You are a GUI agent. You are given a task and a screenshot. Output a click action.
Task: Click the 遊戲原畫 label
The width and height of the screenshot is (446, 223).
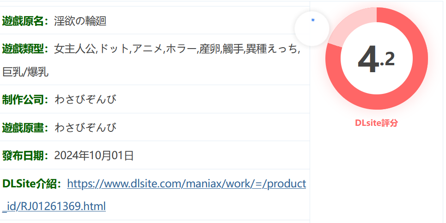click(x=25, y=128)
